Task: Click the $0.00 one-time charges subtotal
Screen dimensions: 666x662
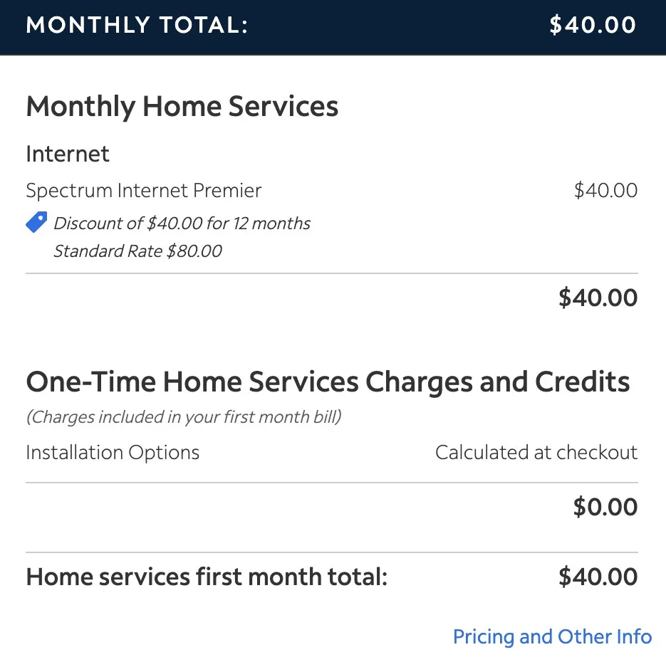Action: [x=605, y=506]
